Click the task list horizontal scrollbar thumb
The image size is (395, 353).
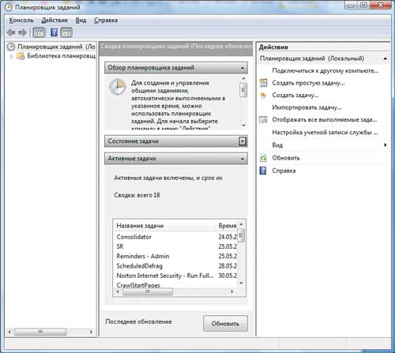point(148,291)
